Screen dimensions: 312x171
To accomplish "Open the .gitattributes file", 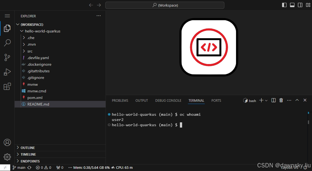I will point(60,71).
